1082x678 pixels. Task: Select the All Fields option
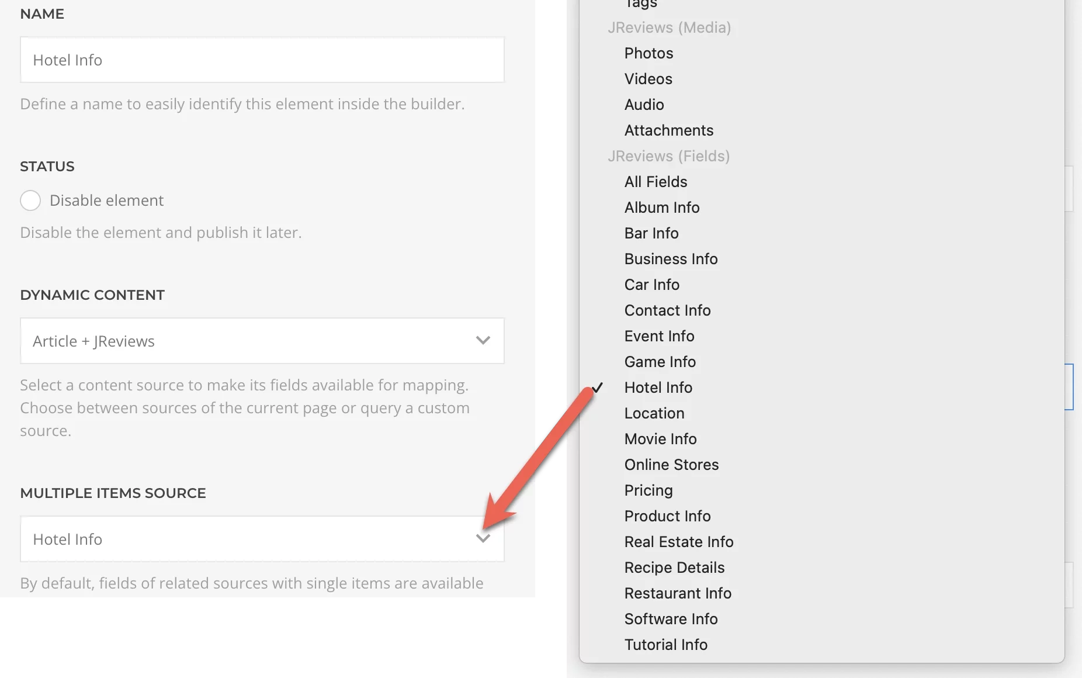(x=656, y=182)
